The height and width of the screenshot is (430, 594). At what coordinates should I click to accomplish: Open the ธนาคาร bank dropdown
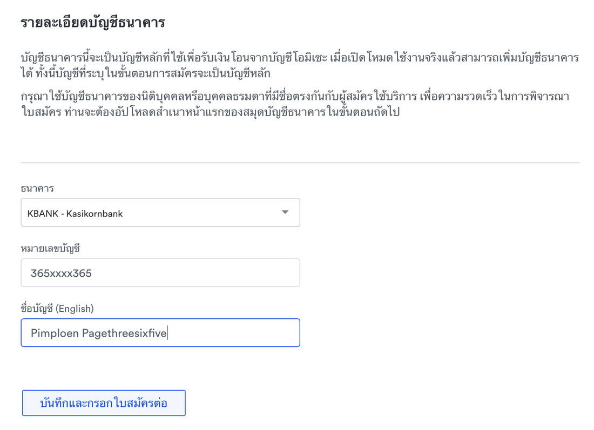160,213
